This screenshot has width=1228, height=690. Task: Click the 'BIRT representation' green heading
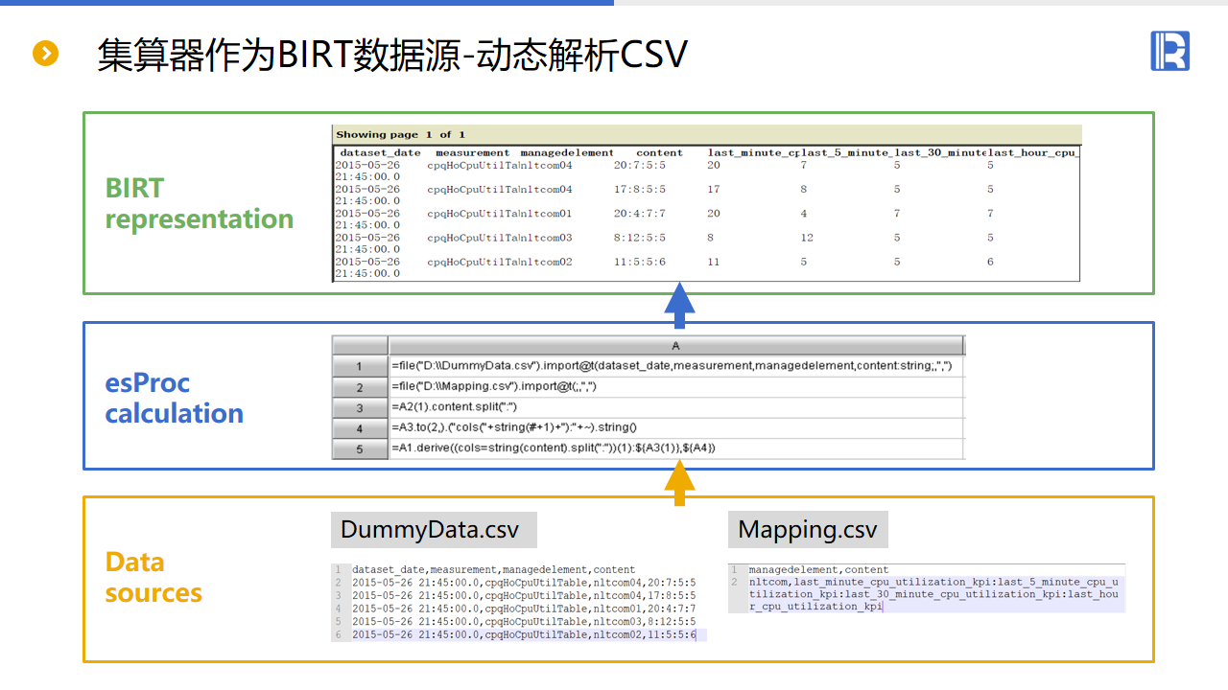coord(200,203)
